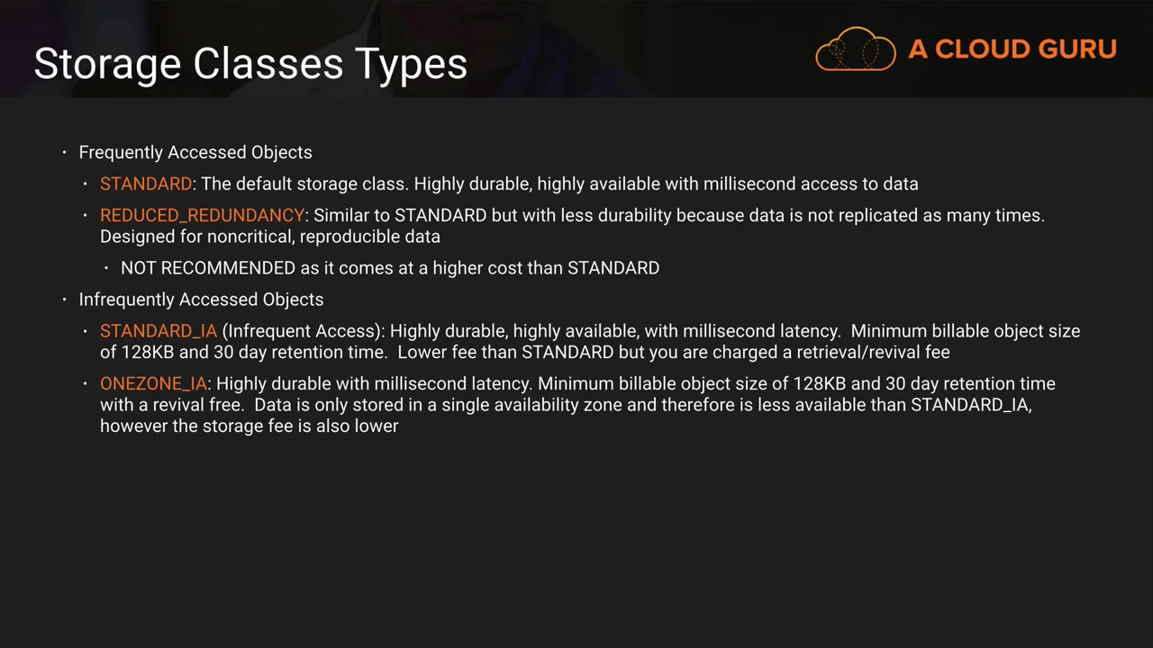This screenshot has width=1153, height=648.
Task: Click "however the storage fee is also lower"
Action: point(250,426)
